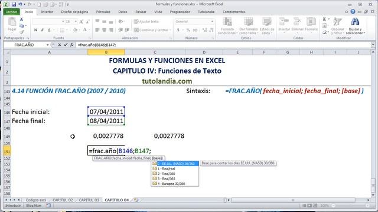Click column C header
Viewport: 378px width, 212px height.
pos(155,52)
